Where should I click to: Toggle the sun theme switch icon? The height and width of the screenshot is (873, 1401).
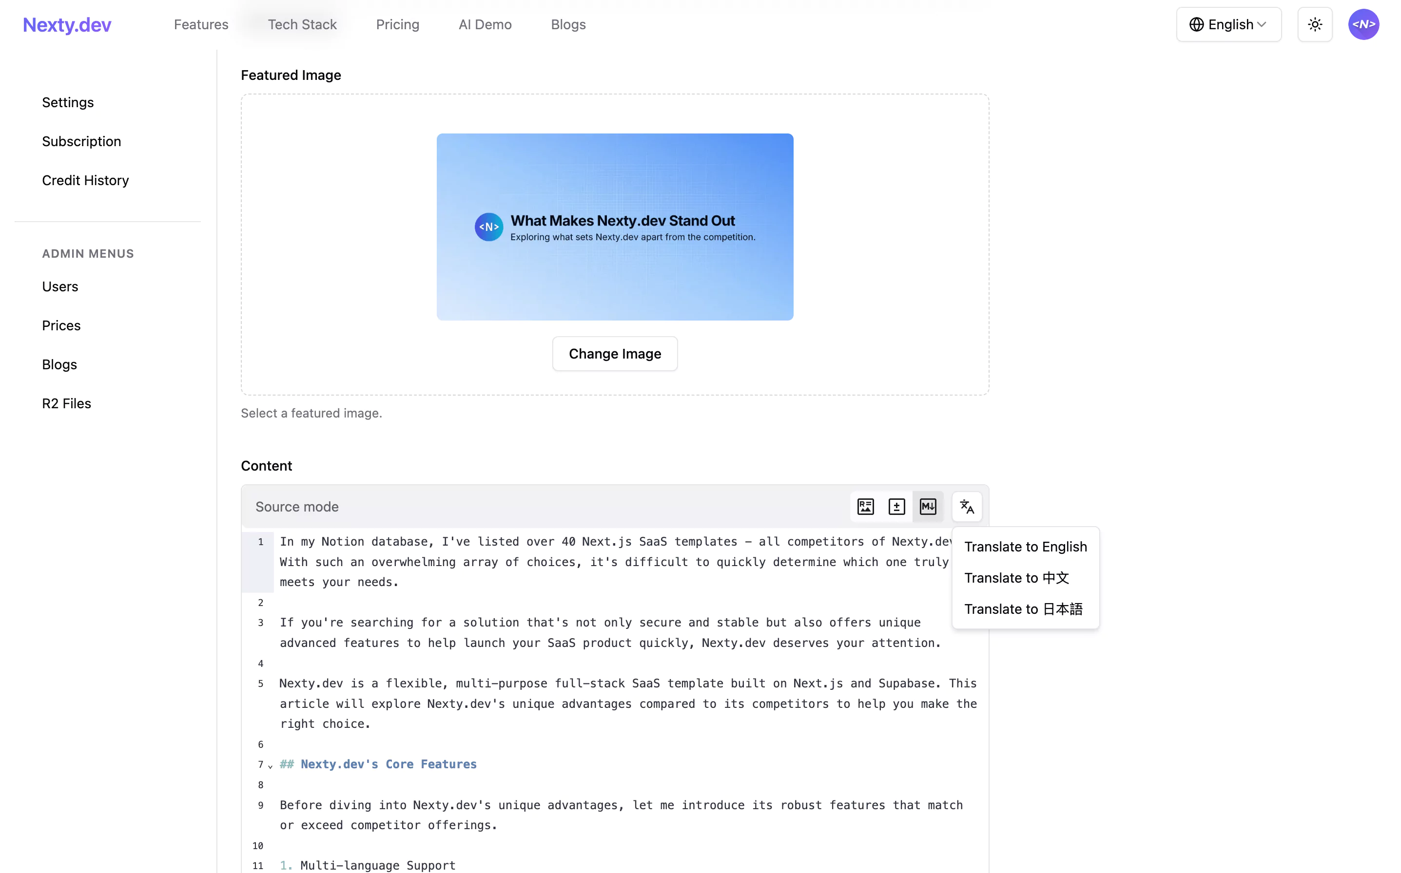point(1314,24)
